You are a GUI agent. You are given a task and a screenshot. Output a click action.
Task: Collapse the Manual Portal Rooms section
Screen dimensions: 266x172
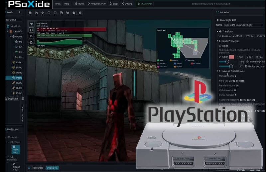pyautogui.click(x=217, y=71)
